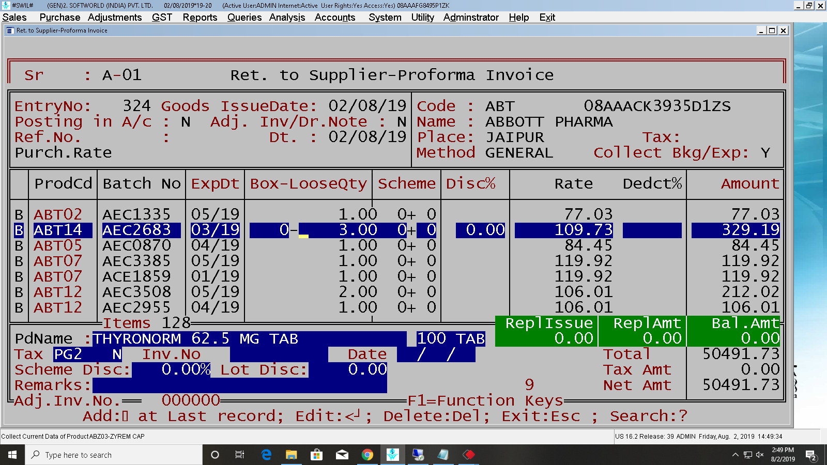Image resolution: width=827 pixels, height=465 pixels.
Task: Click the PdName field THYRONORM 62.5 MG TAB
Action: click(x=249, y=339)
